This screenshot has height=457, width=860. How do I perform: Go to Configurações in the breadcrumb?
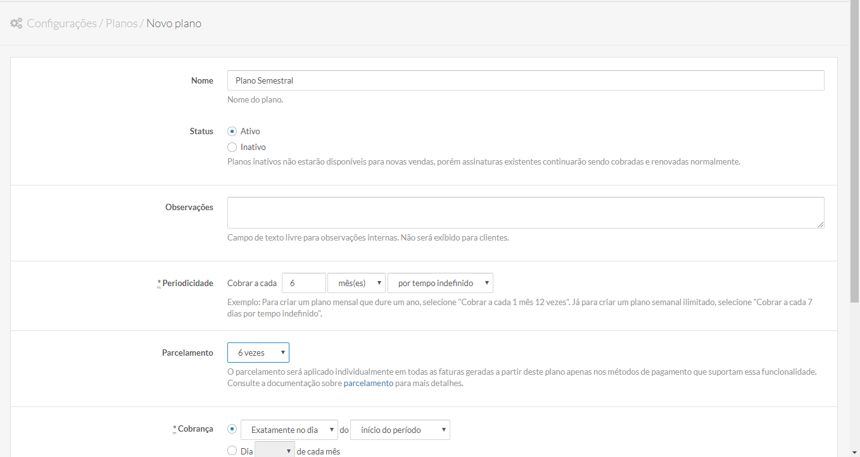[x=61, y=24]
